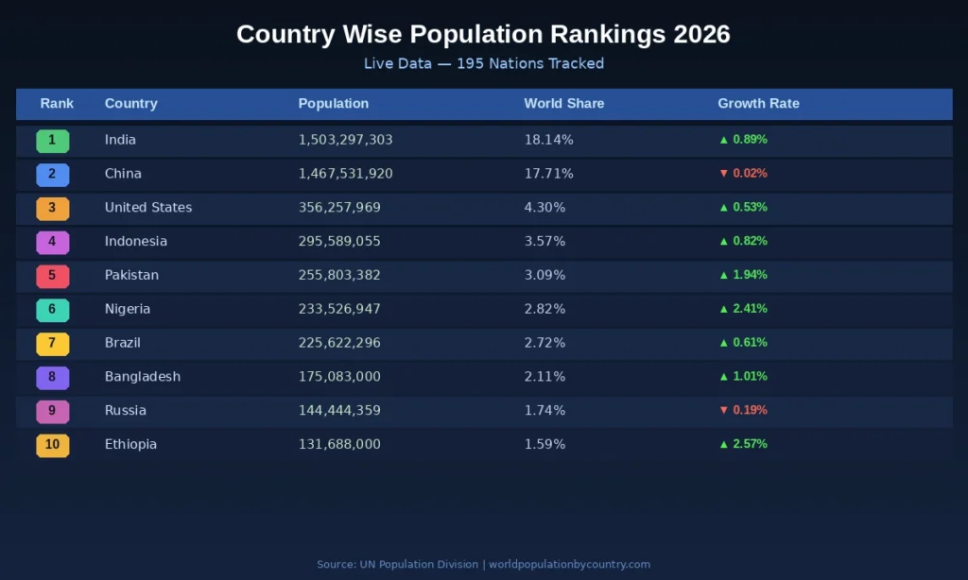Click the purple rank 4 badge
968x580 pixels.
pos(52,242)
